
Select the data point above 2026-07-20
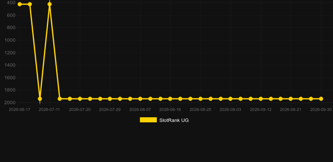(x=80, y=99)
